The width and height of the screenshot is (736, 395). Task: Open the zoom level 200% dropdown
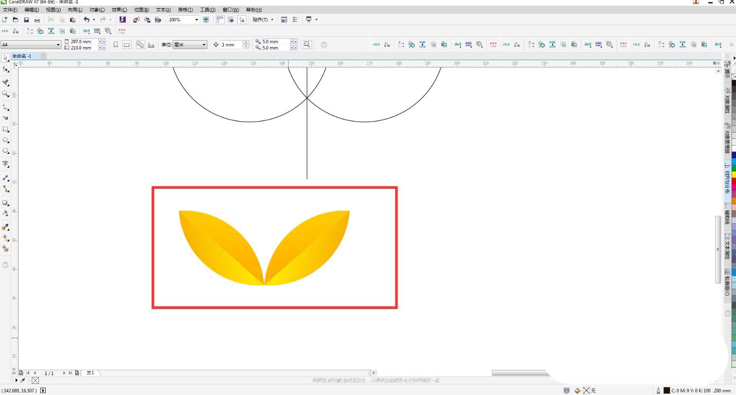click(196, 20)
